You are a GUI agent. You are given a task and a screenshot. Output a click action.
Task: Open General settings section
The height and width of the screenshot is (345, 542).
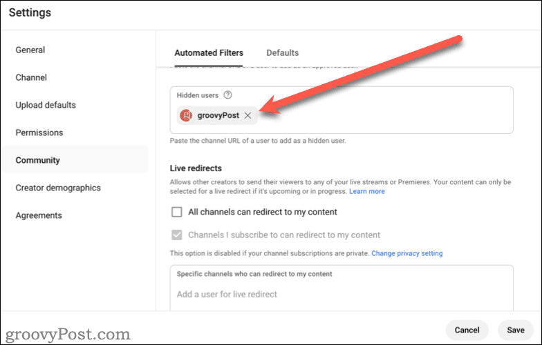pos(30,50)
